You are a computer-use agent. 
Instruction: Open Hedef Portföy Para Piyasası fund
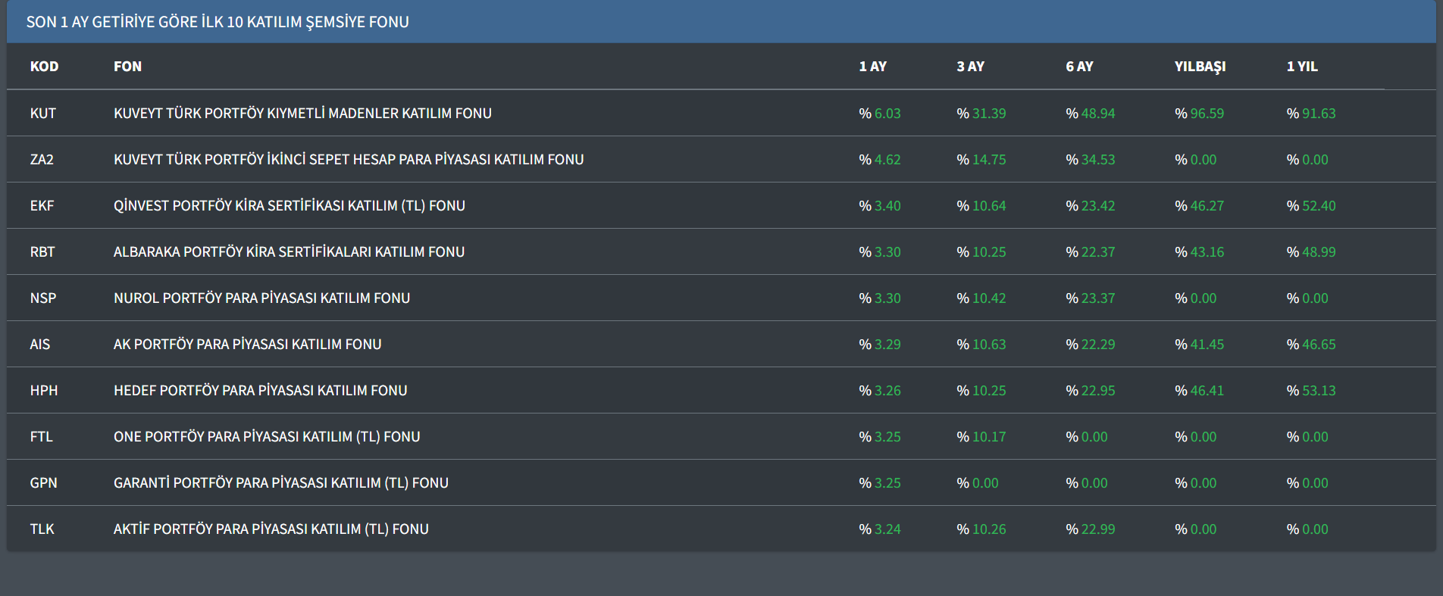[260, 391]
